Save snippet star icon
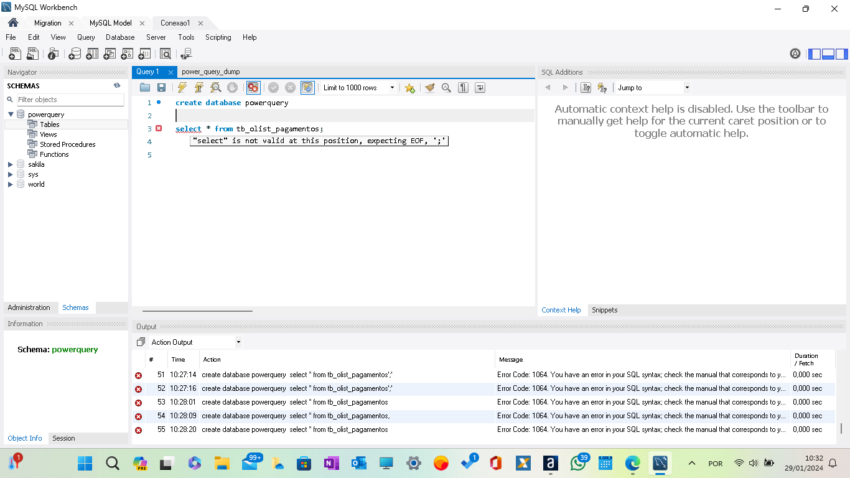This screenshot has width=850, height=478. pos(409,88)
